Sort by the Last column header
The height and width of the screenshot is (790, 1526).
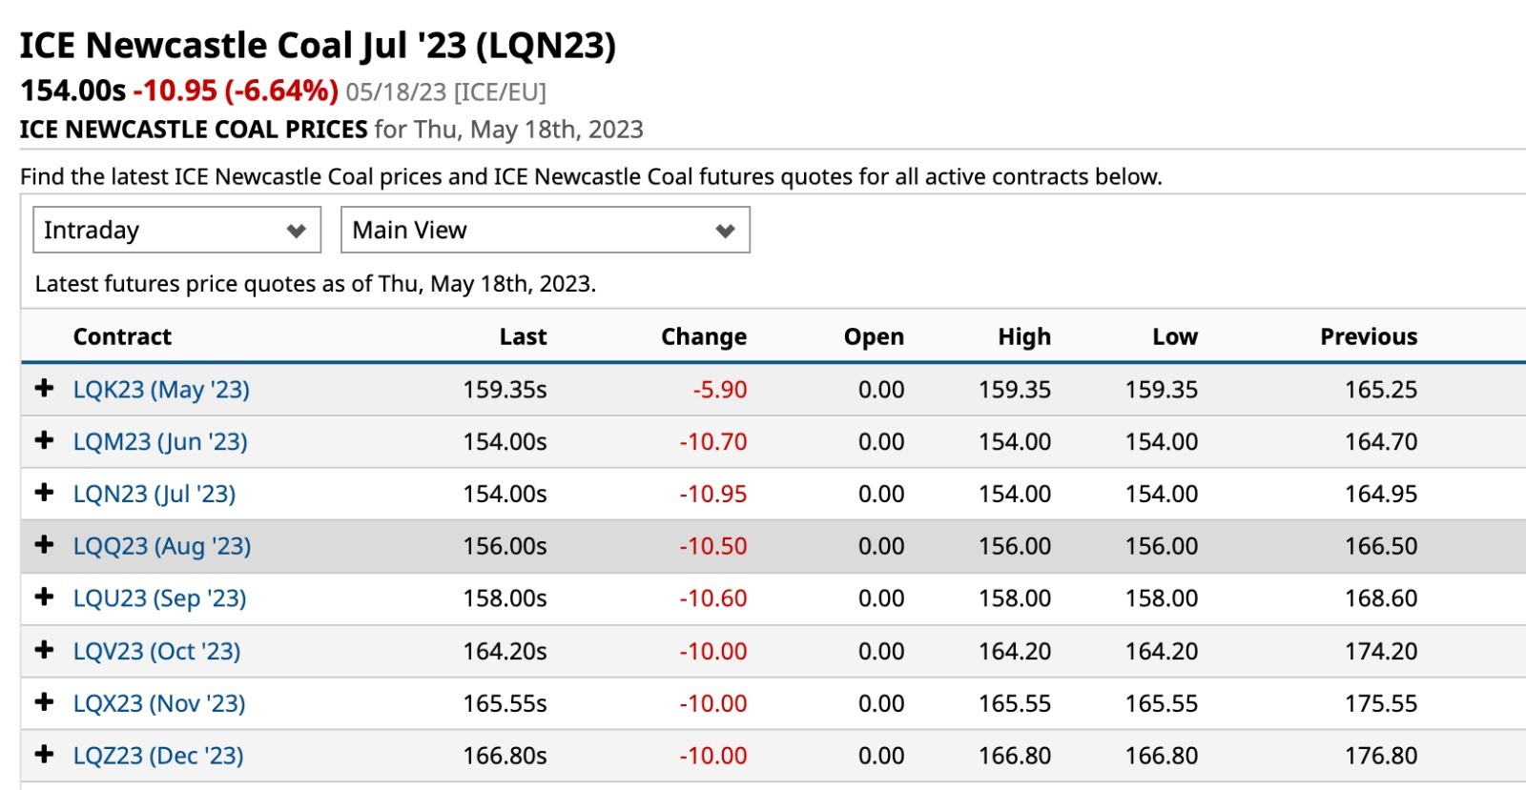click(523, 336)
